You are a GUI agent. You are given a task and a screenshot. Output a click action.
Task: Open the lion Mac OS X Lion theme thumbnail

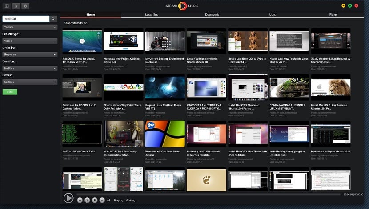(x=331, y=87)
